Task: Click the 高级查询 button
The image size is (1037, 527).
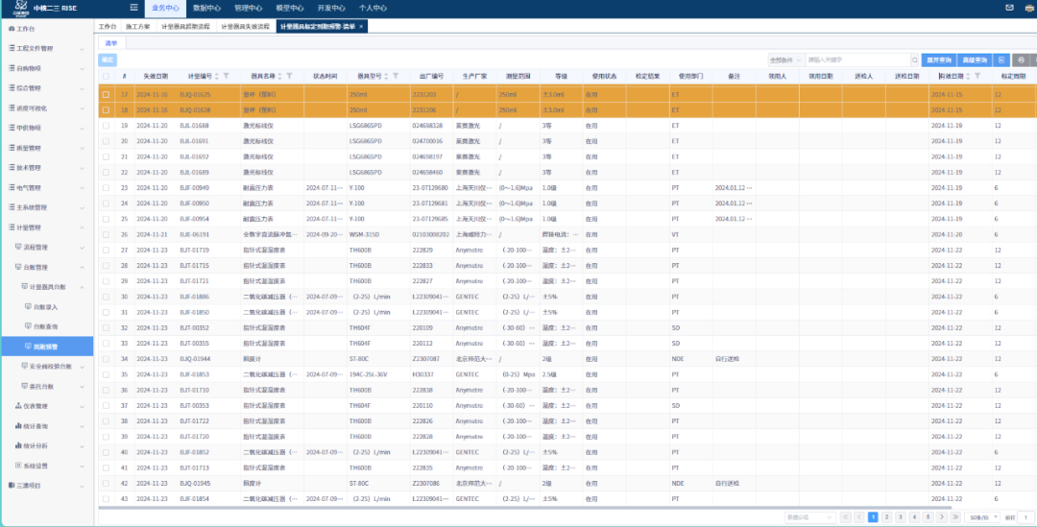Action: (974, 60)
